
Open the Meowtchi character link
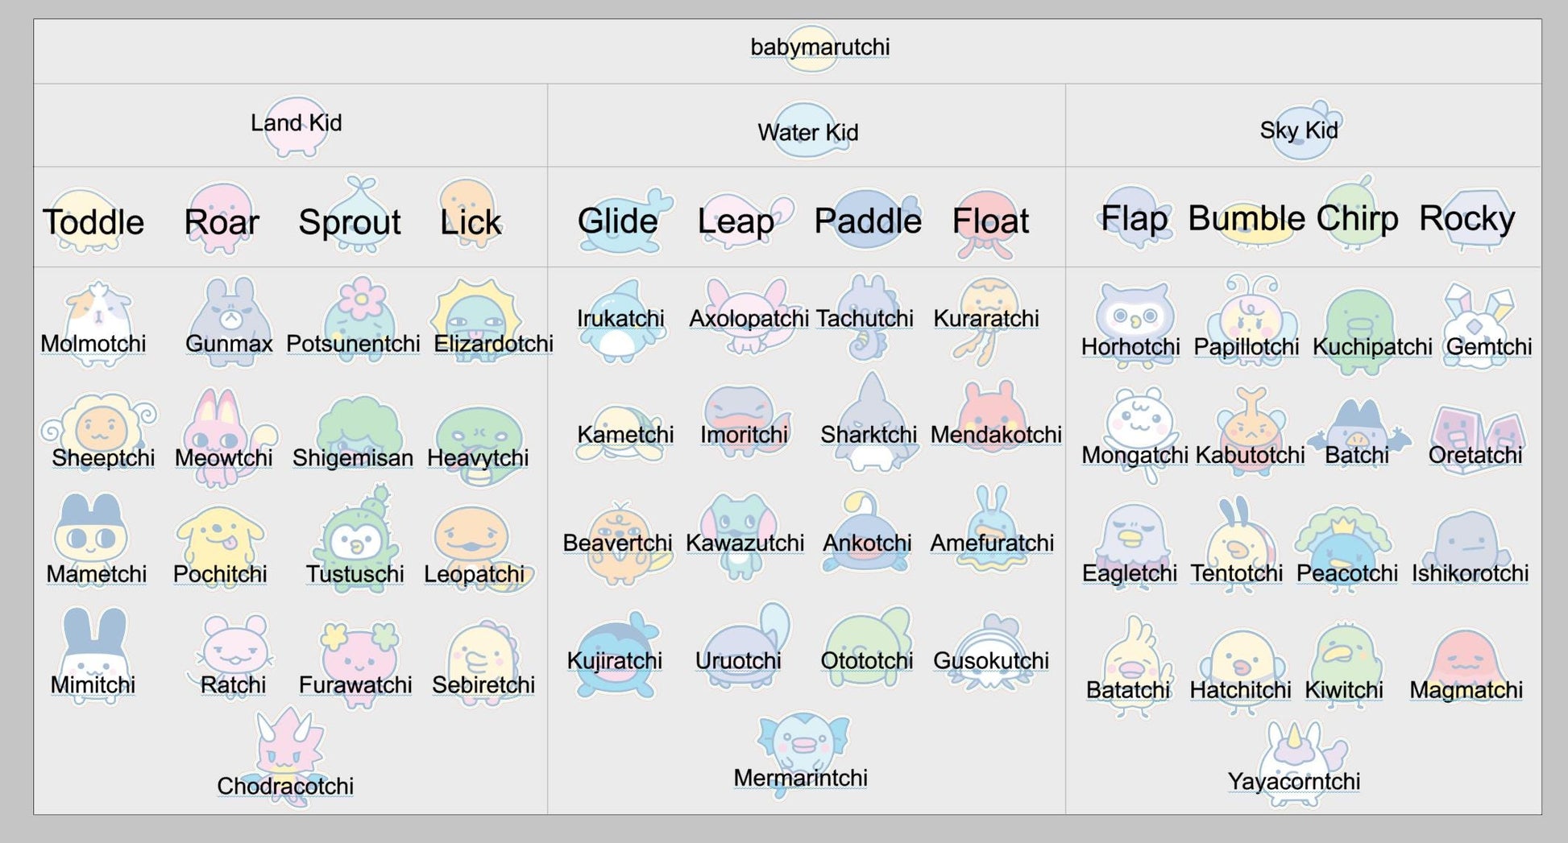click(x=223, y=458)
